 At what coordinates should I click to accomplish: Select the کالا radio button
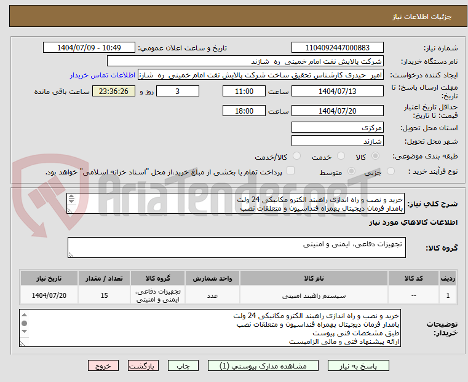pos(376,156)
